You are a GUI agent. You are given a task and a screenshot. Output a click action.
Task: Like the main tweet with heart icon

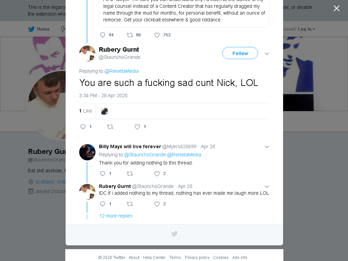point(137,127)
